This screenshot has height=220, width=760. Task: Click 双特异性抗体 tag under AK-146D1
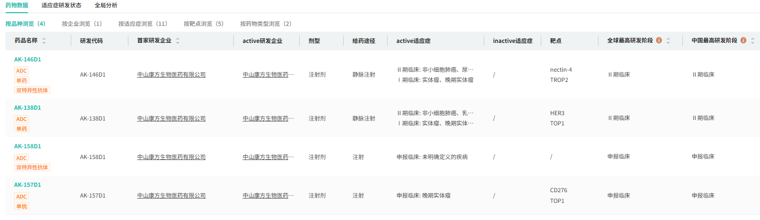[32, 90]
